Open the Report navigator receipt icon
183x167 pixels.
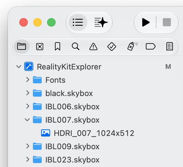(x=170, y=47)
